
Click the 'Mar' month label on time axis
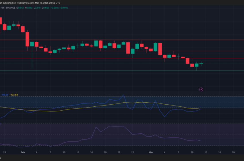point(151,152)
